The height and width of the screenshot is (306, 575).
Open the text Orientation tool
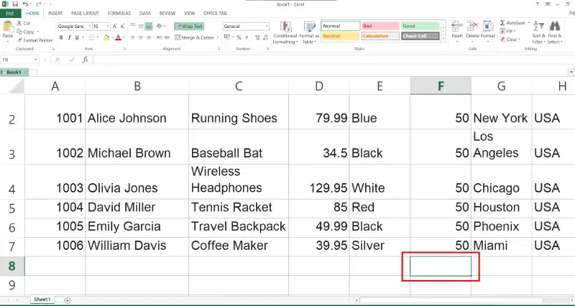(160, 27)
